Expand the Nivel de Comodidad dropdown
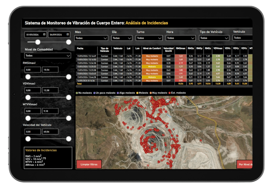Image resolution: width=271 pixels, height=186 pixels. point(48,55)
